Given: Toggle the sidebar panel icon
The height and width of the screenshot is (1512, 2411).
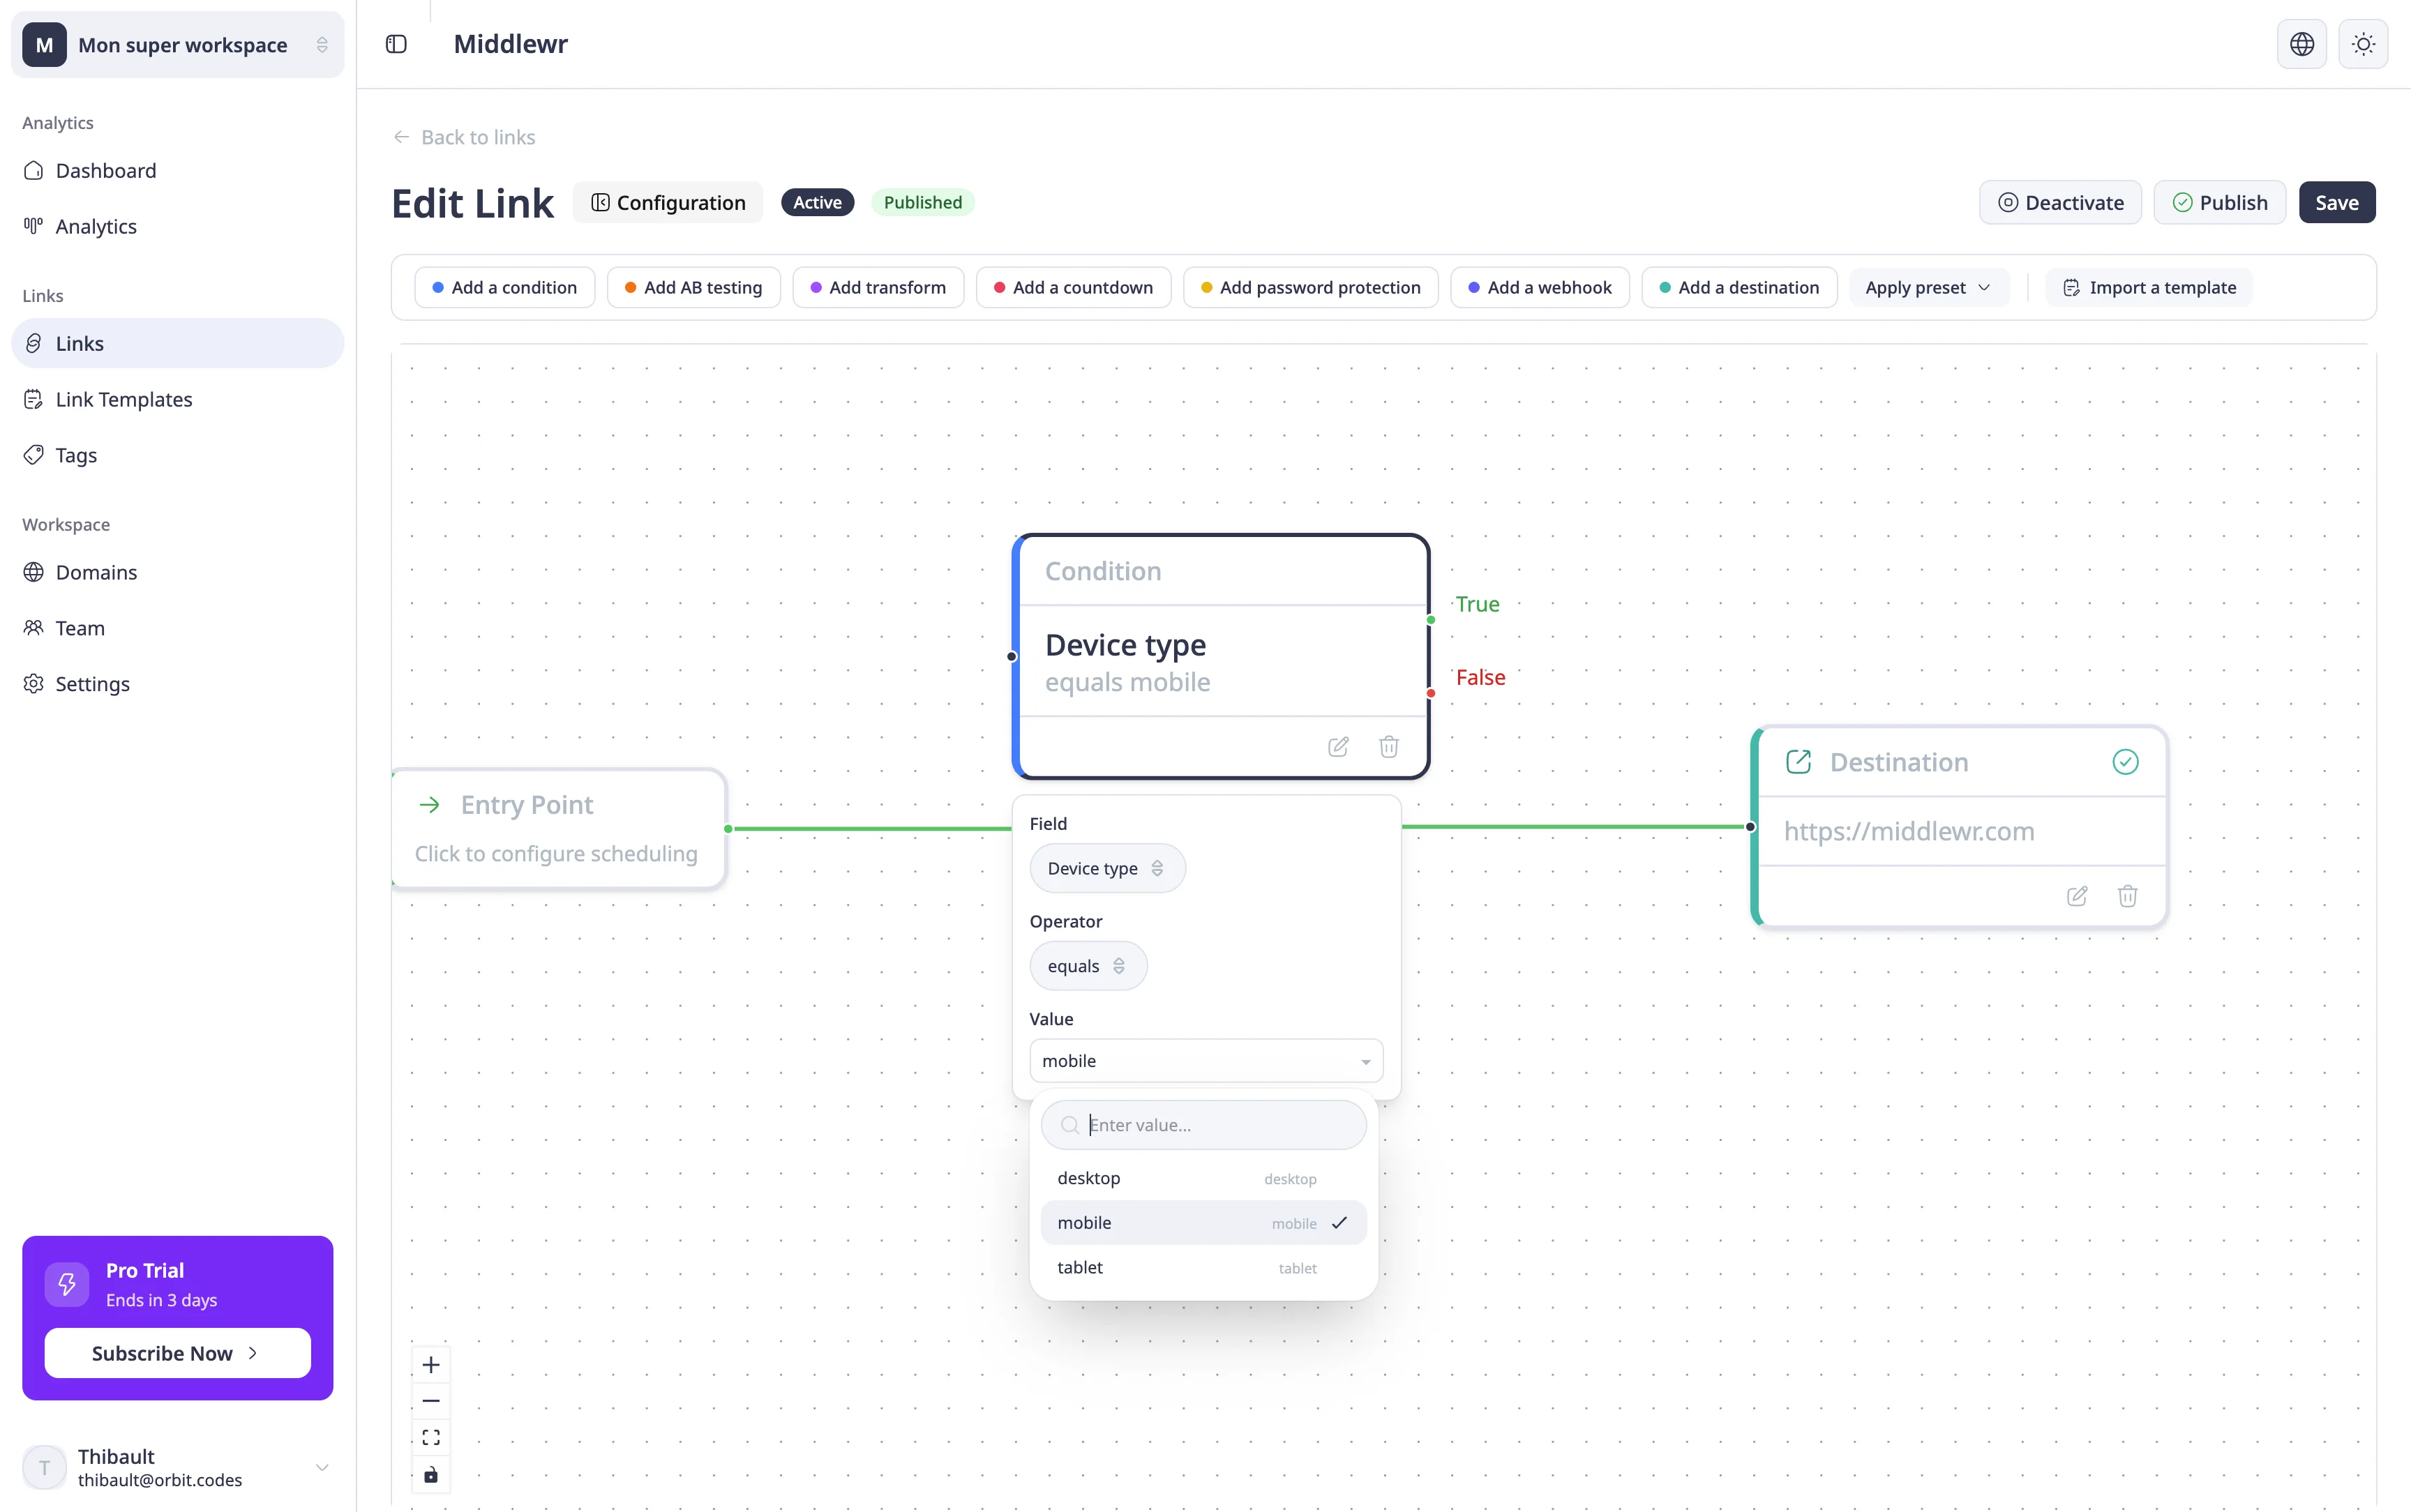Looking at the screenshot, I should coord(396,44).
